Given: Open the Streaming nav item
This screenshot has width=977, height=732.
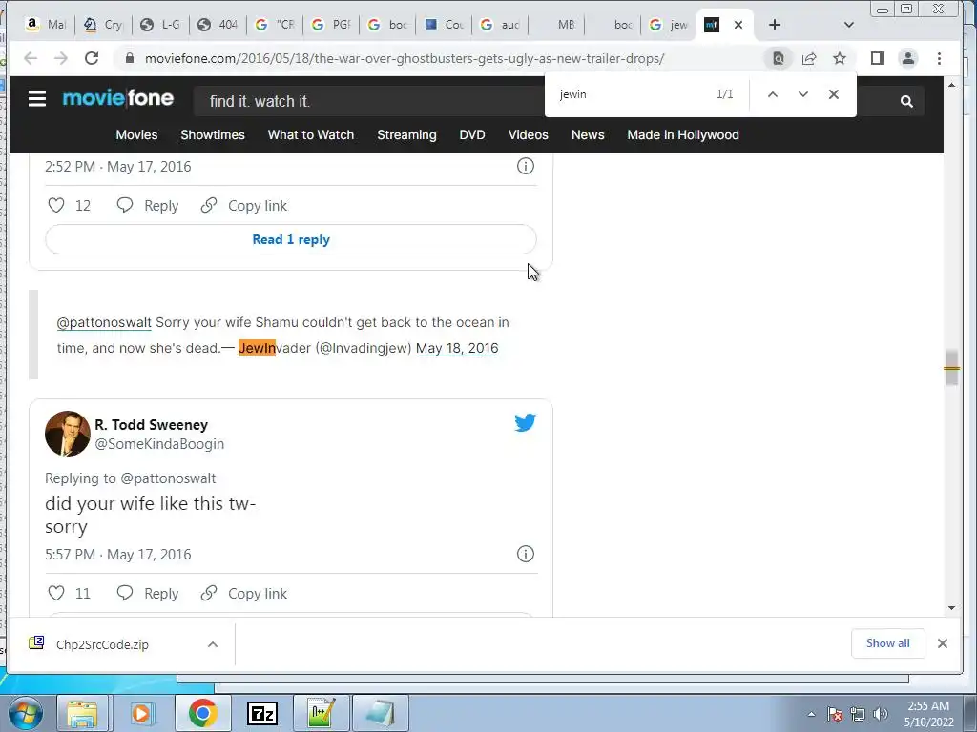Looking at the screenshot, I should pos(406,135).
